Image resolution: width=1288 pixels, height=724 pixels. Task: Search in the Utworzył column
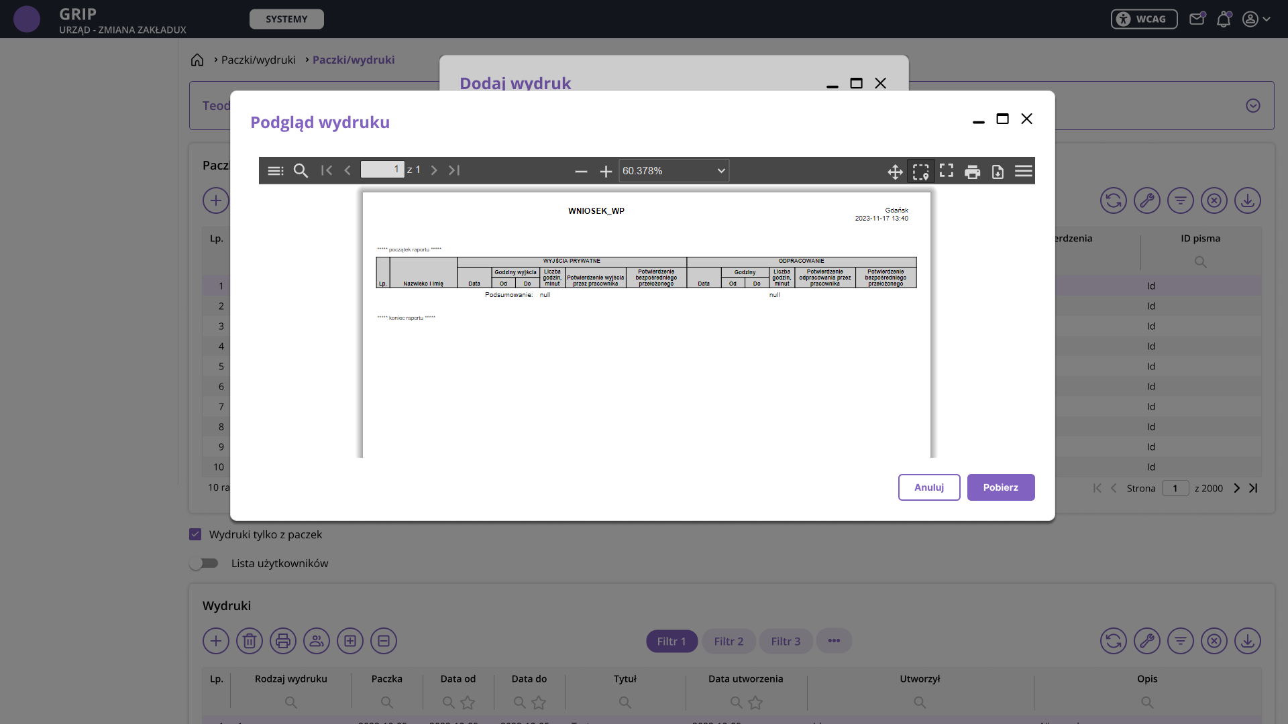tap(920, 703)
